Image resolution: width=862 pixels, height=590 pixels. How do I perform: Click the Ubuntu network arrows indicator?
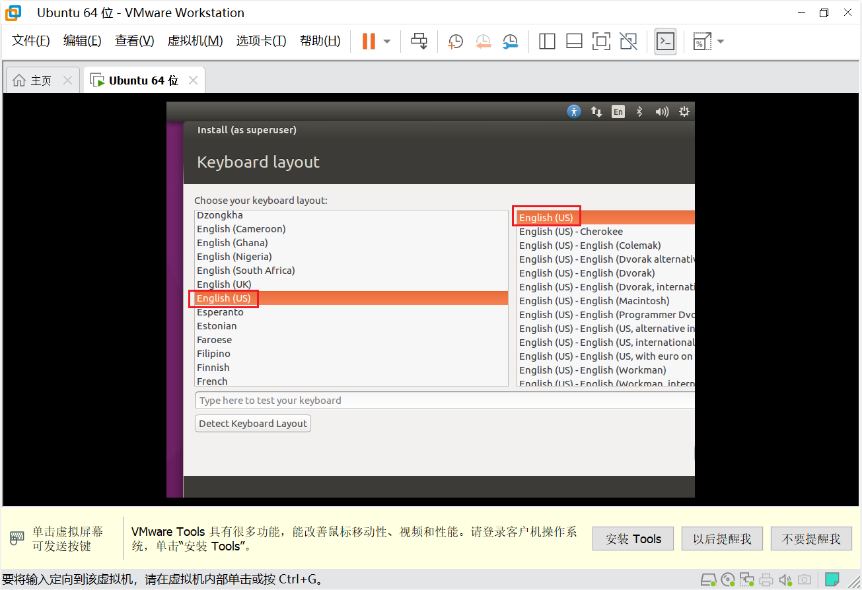[596, 112]
